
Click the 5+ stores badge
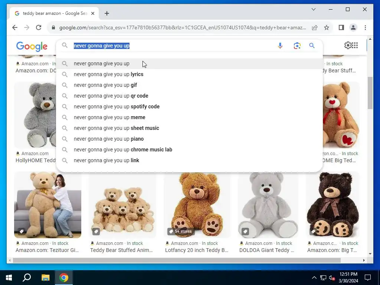(181, 232)
